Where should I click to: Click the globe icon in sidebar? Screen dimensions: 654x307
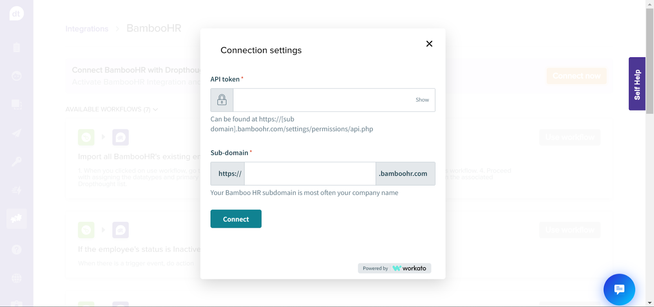pos(16,278)
